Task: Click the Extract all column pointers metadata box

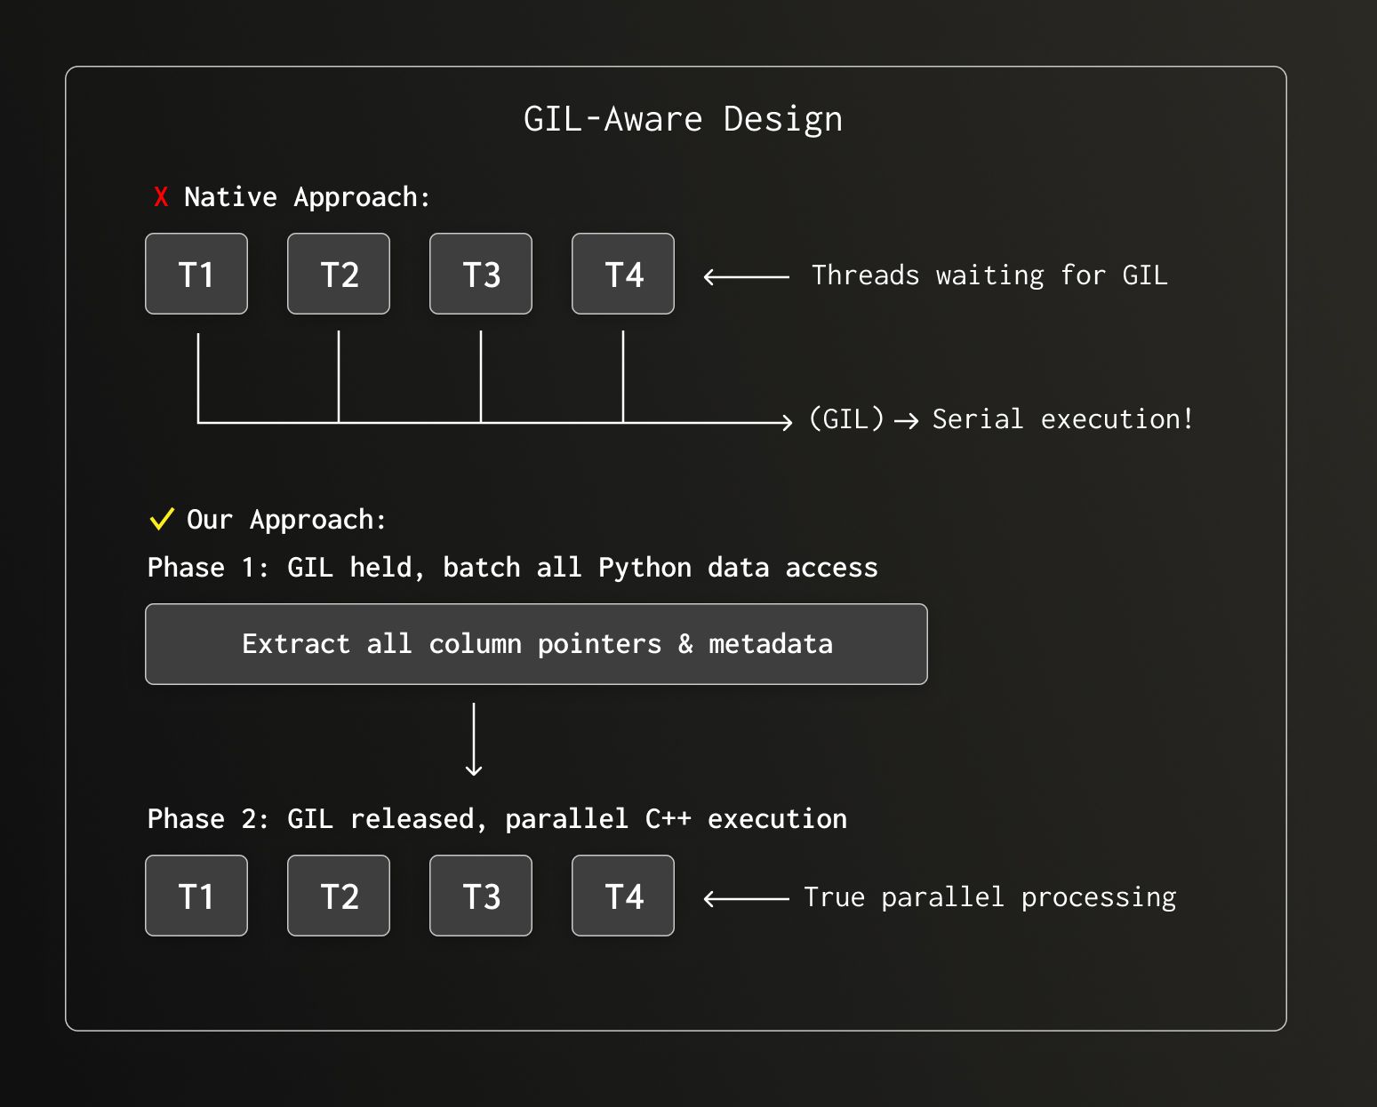Action: [535, 643]
